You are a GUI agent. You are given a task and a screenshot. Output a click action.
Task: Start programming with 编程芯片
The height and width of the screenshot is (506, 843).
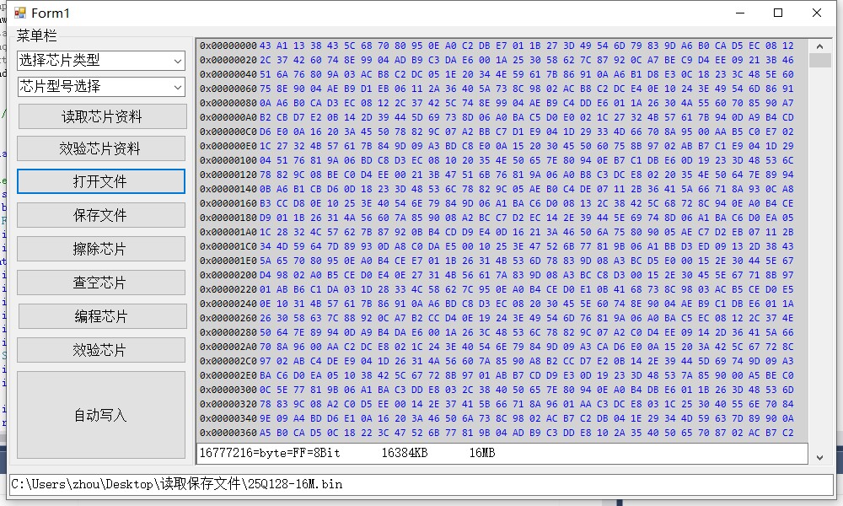(100, 315)
